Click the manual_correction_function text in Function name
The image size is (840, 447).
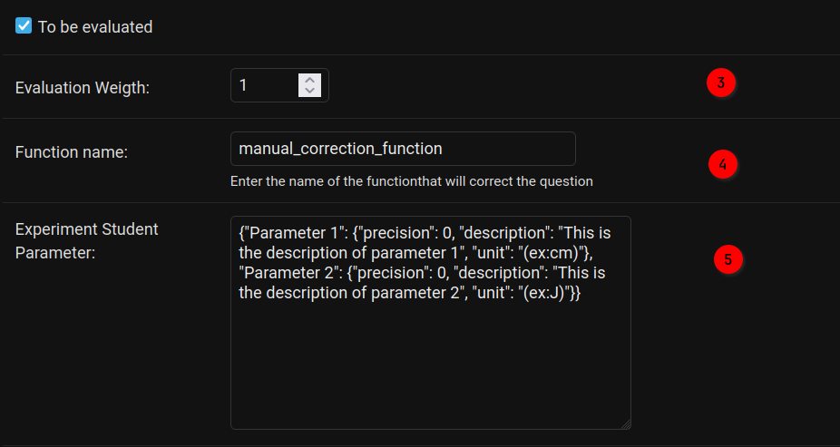pyautogui.click(x=341, y=149)
